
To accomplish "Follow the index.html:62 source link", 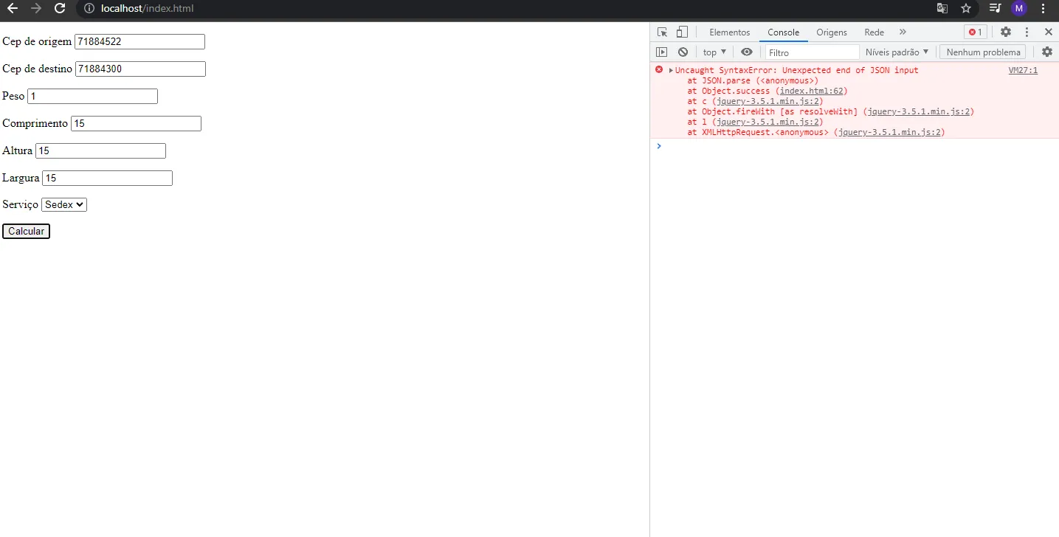I will 812,91.
